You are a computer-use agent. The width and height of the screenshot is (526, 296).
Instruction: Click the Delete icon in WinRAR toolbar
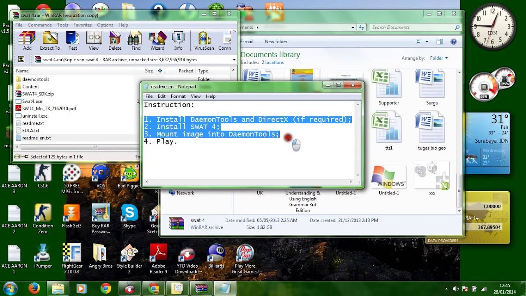115,41
